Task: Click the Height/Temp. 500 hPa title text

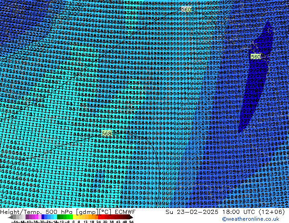Action: [x=37, y=212]
